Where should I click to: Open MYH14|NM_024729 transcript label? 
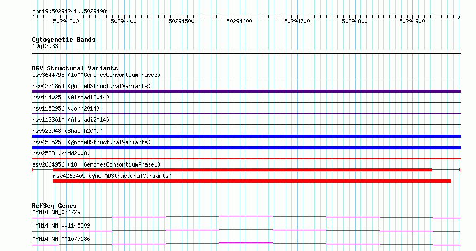tap(56, 212)
